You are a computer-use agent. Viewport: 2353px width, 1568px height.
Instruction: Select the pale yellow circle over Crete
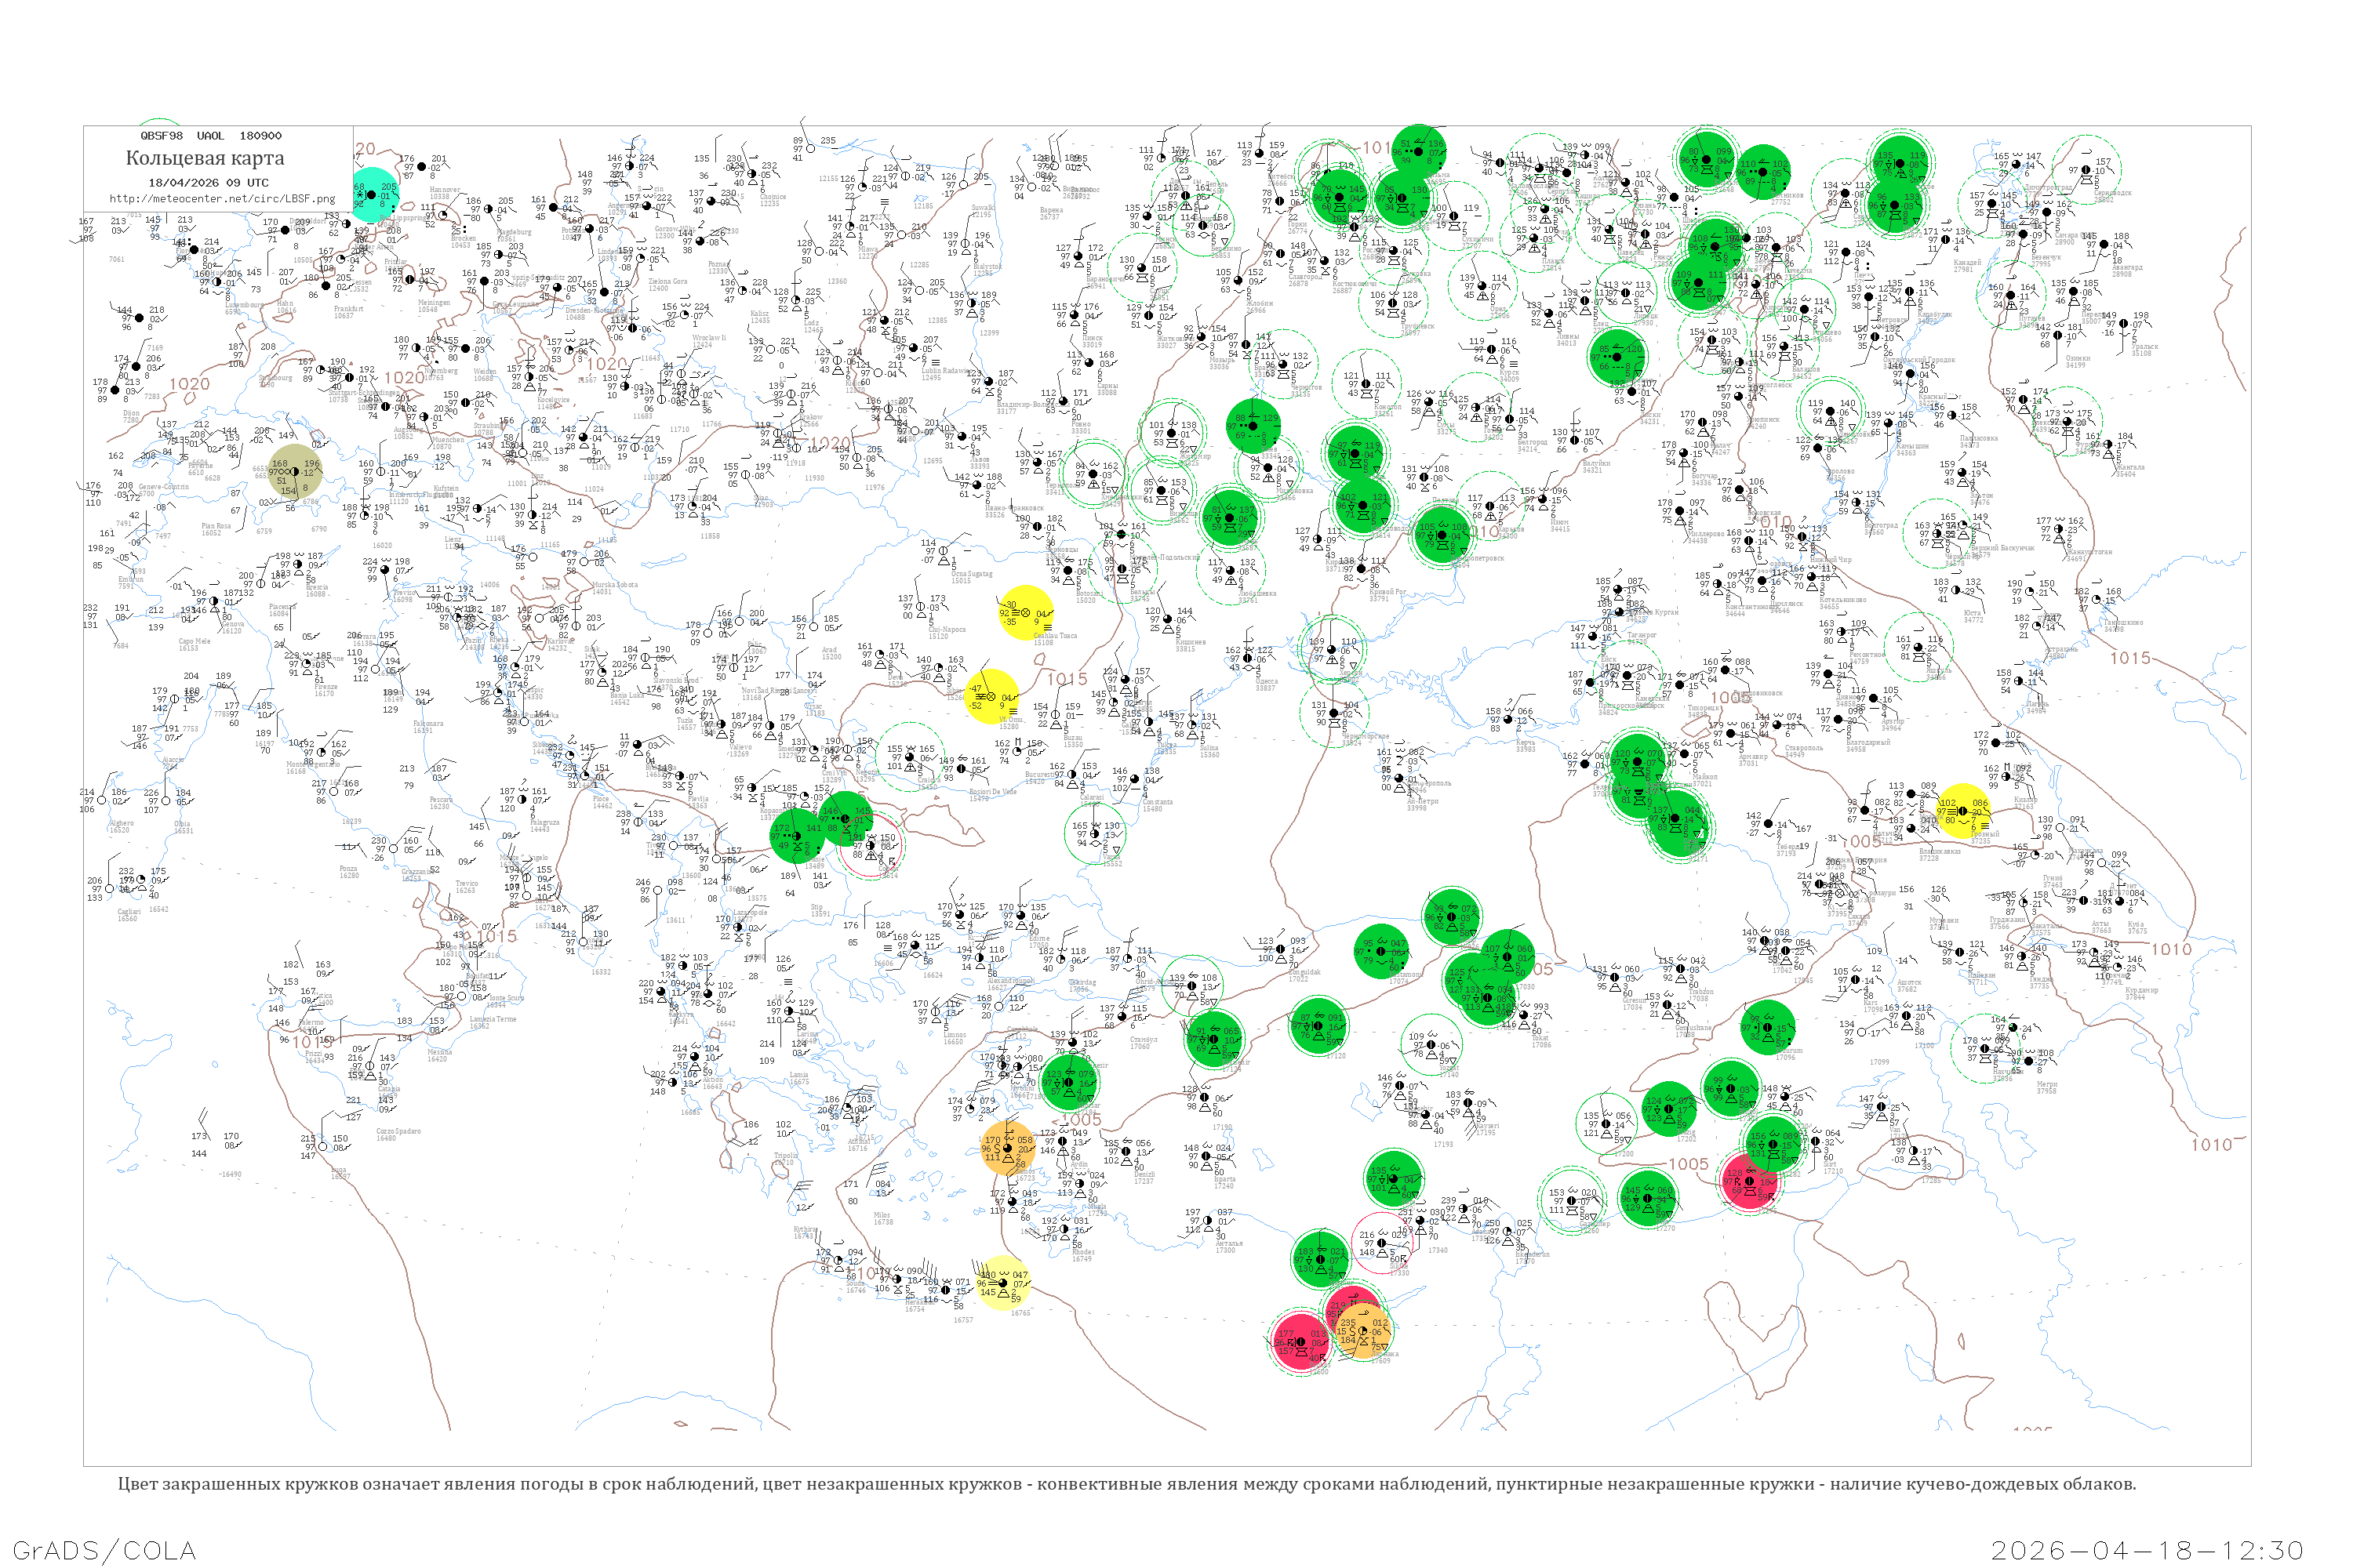[1001, 1284]
